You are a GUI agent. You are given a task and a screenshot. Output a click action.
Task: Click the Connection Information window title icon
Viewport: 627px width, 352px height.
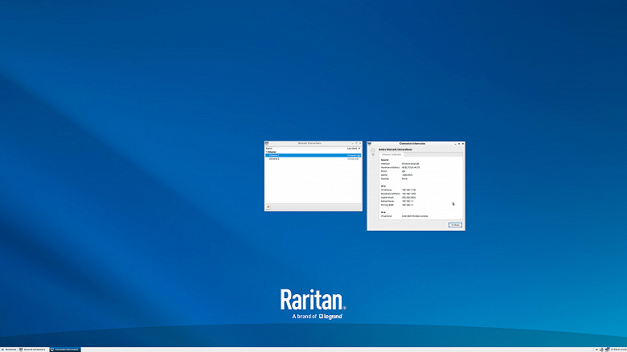370,144
